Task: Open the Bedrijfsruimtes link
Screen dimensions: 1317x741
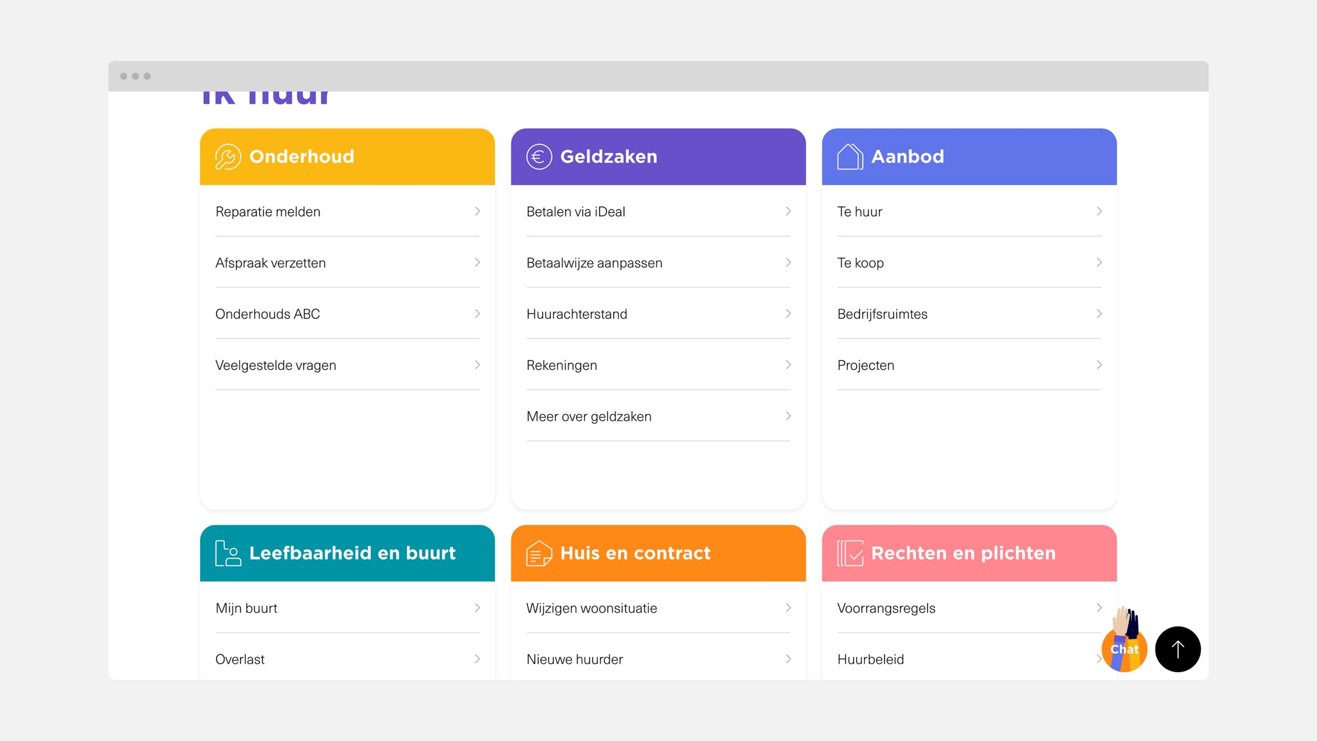Action: 969,314
